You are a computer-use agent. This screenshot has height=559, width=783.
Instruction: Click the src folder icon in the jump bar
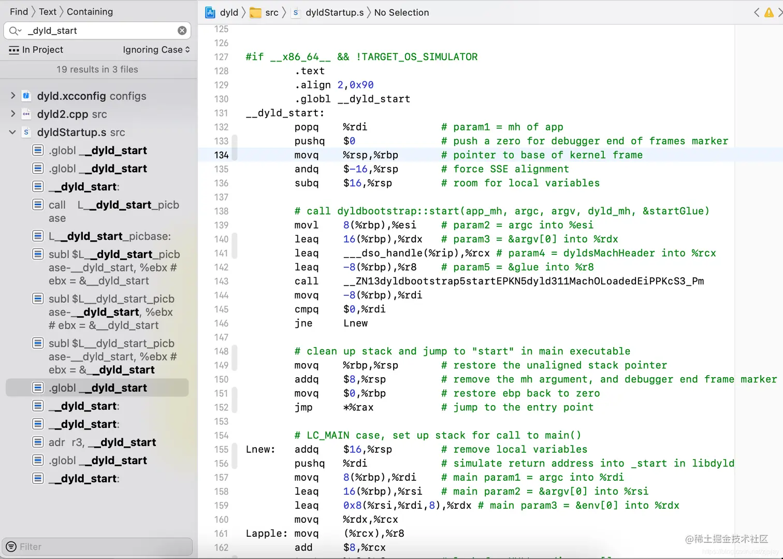(x=255, y=12)
